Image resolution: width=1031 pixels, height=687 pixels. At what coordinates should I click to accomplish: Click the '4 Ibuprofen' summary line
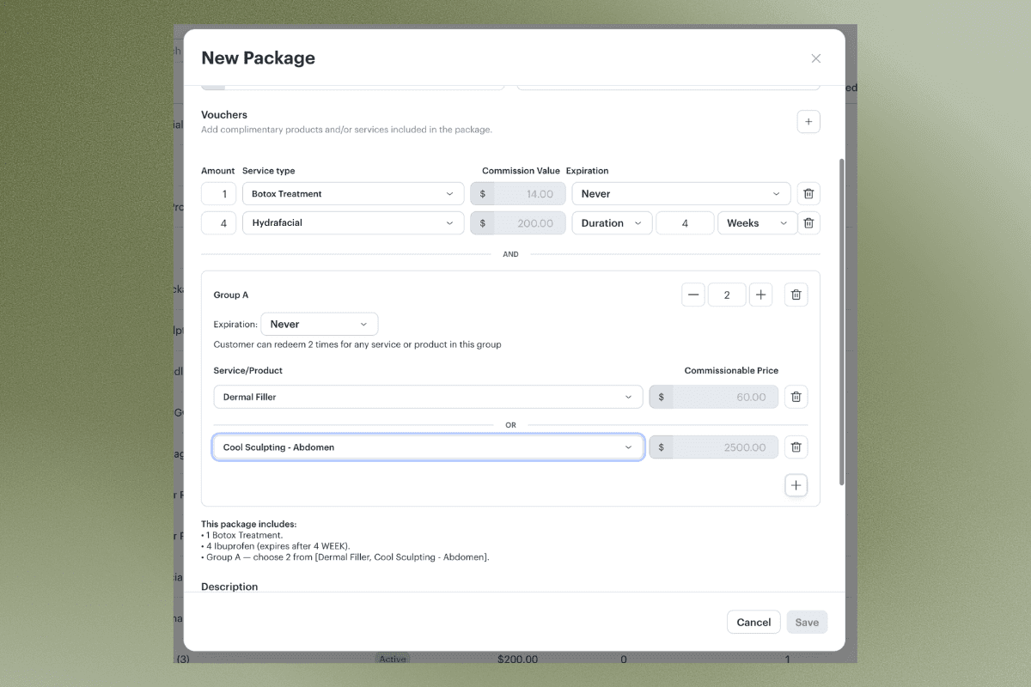tap(276, 546)
